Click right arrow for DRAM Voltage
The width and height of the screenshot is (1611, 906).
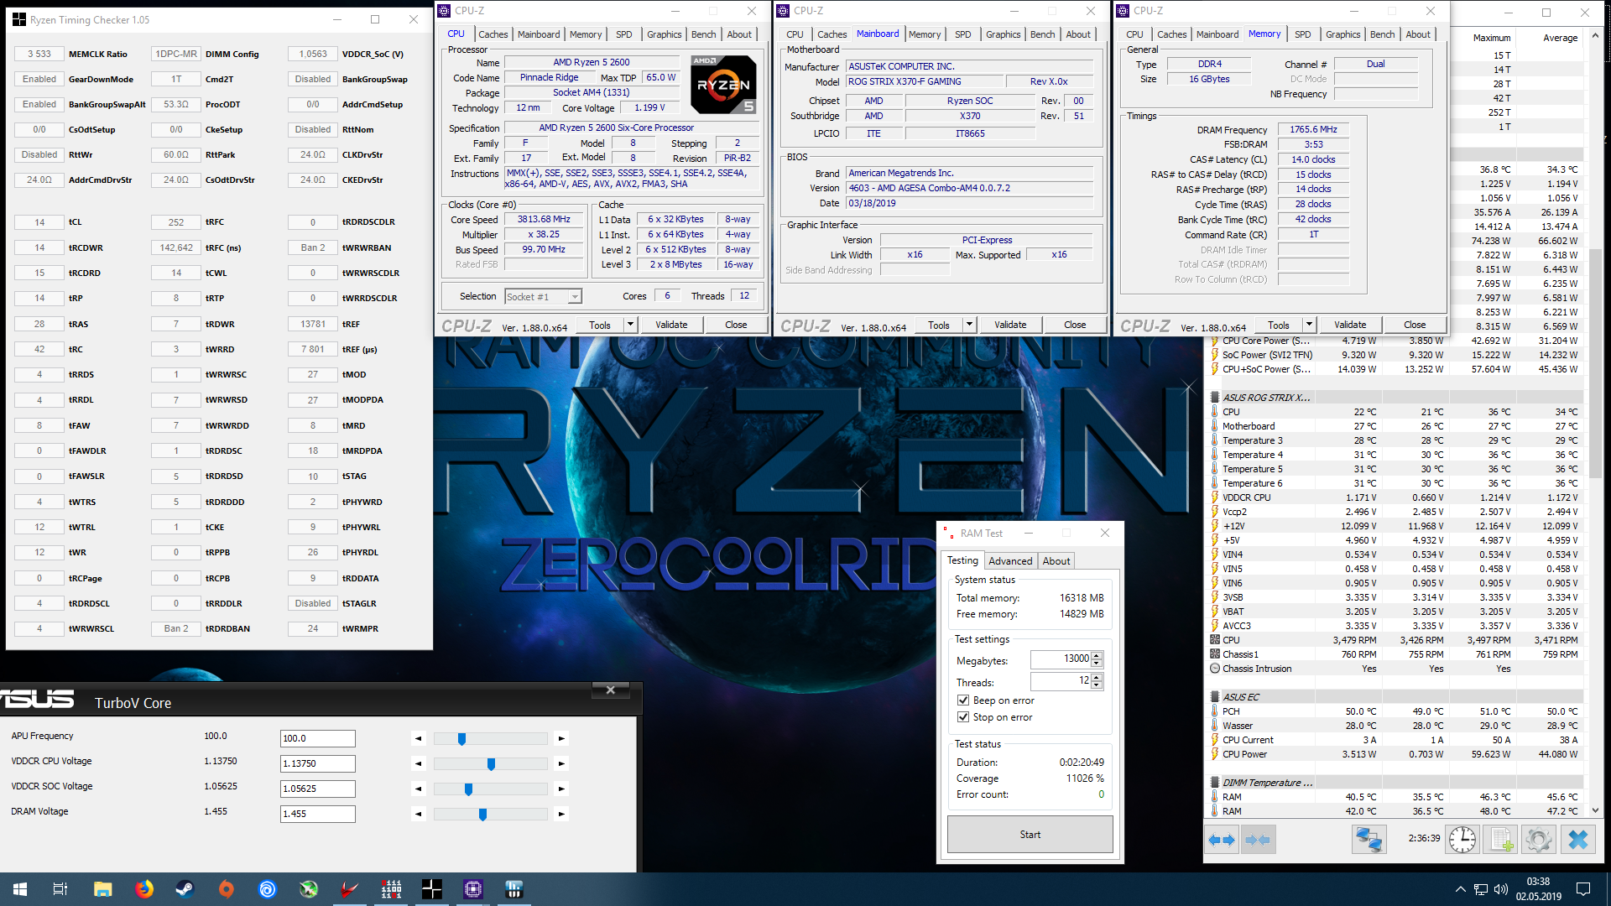pyautogui.click(x=561, y=815)
